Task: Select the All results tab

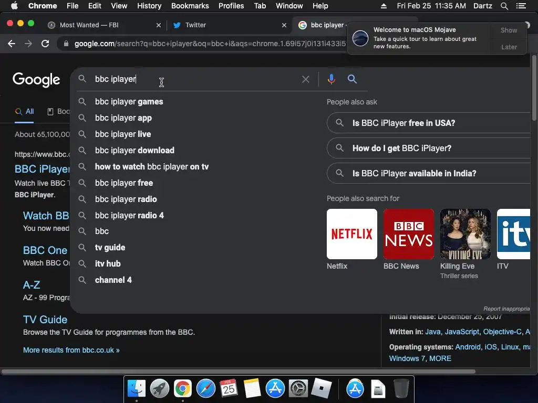Action: click(24, 111)
